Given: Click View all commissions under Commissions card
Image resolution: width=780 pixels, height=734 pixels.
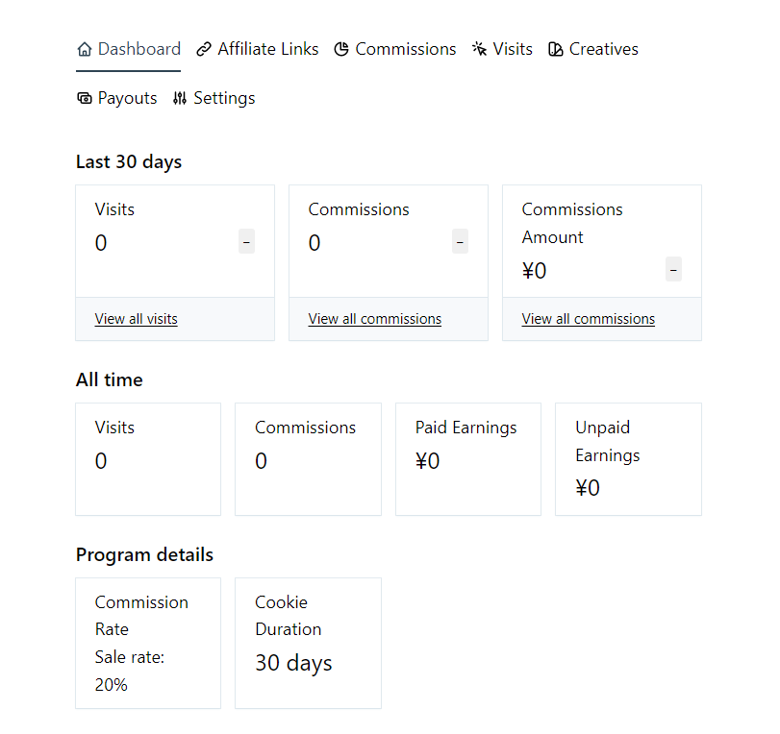Looking at the screenshot, I should tap(374, 319).
